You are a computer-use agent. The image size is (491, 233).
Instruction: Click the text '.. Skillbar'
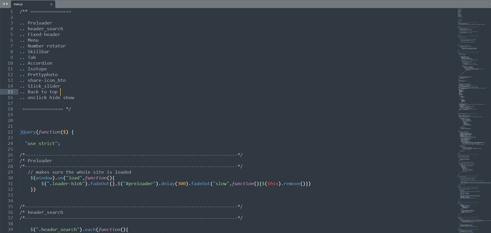point(35,52)
